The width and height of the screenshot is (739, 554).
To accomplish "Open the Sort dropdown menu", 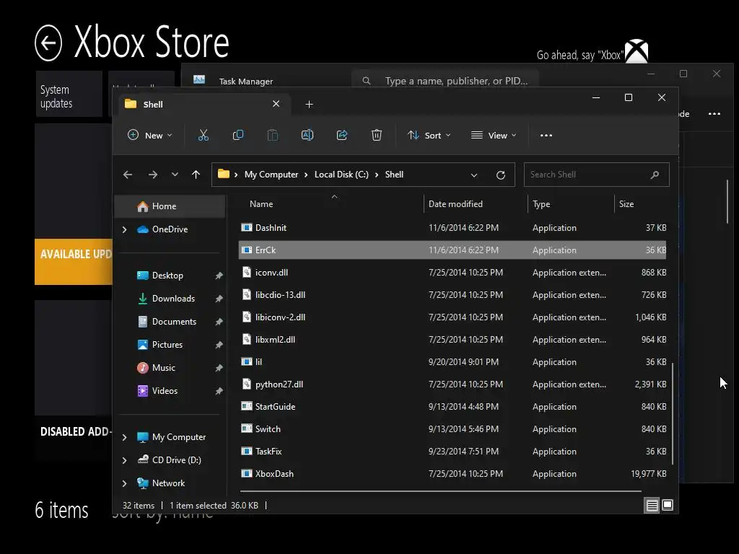I will click(429, 135).
